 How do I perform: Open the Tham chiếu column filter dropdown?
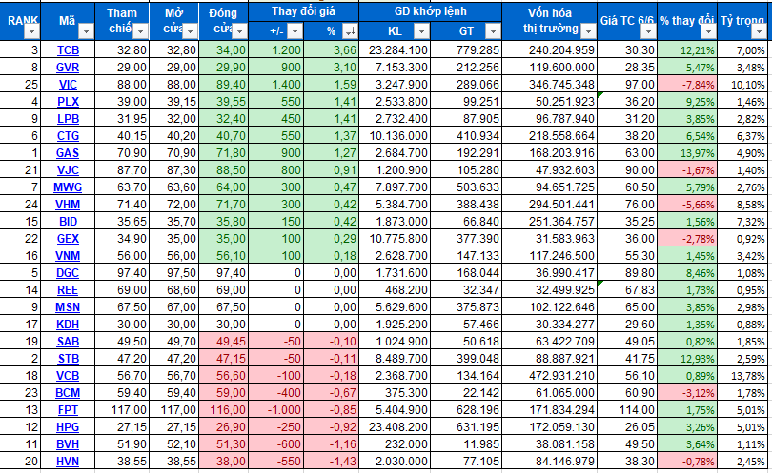(140, 32)
